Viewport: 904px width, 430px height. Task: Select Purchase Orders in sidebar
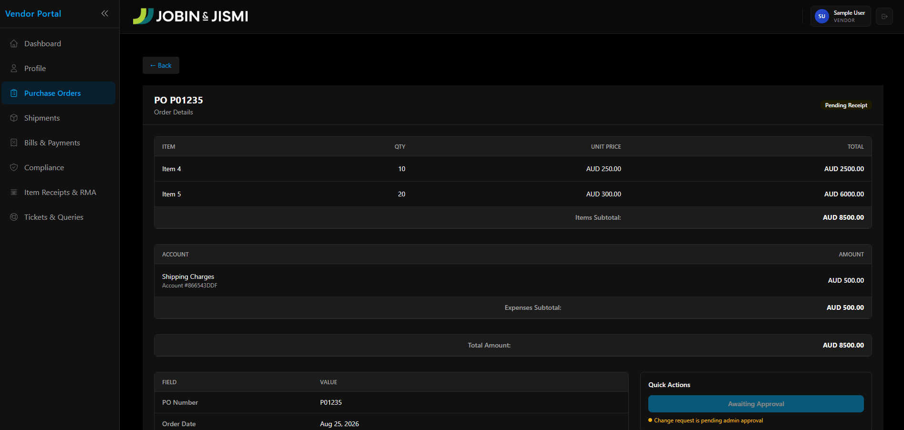click(x=59, y=93)
